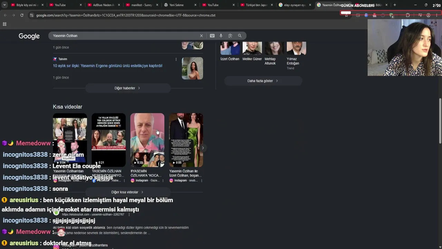Play the 0:05 green dress short video
Image resolution: width=442 pixels, height=249 pixels.
[186, 140]
